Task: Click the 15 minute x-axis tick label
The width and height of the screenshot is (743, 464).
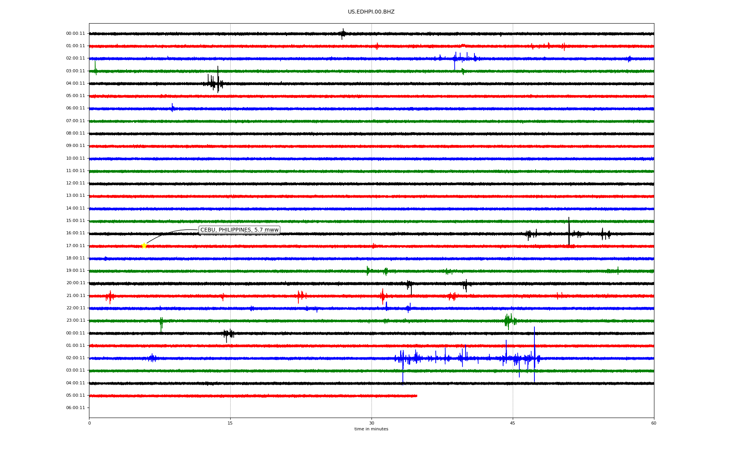Action: point(230,423)
